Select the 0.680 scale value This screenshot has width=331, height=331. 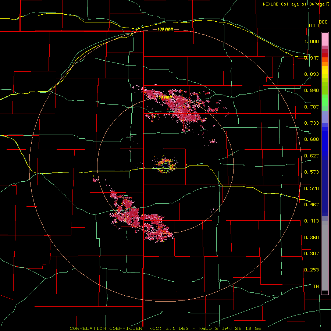312,139
